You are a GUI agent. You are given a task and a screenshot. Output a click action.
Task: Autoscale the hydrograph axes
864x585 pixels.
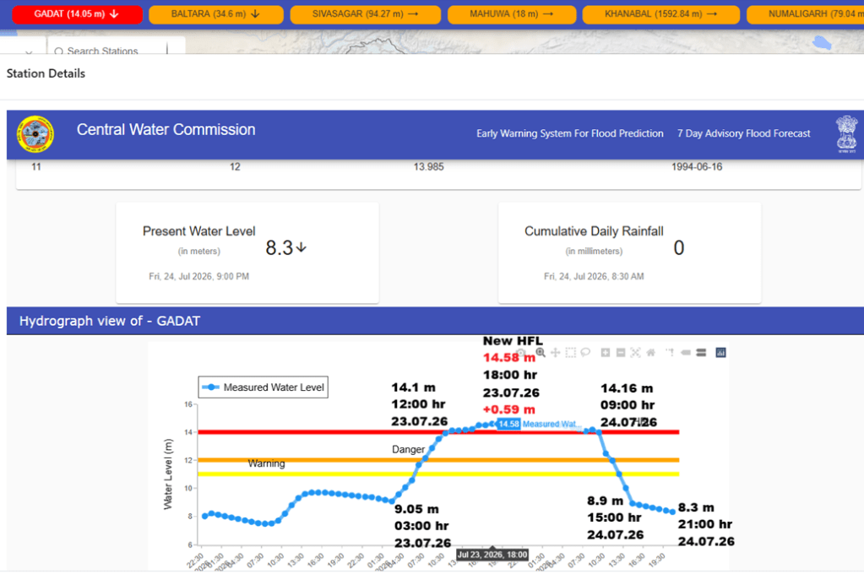point(635,353)
